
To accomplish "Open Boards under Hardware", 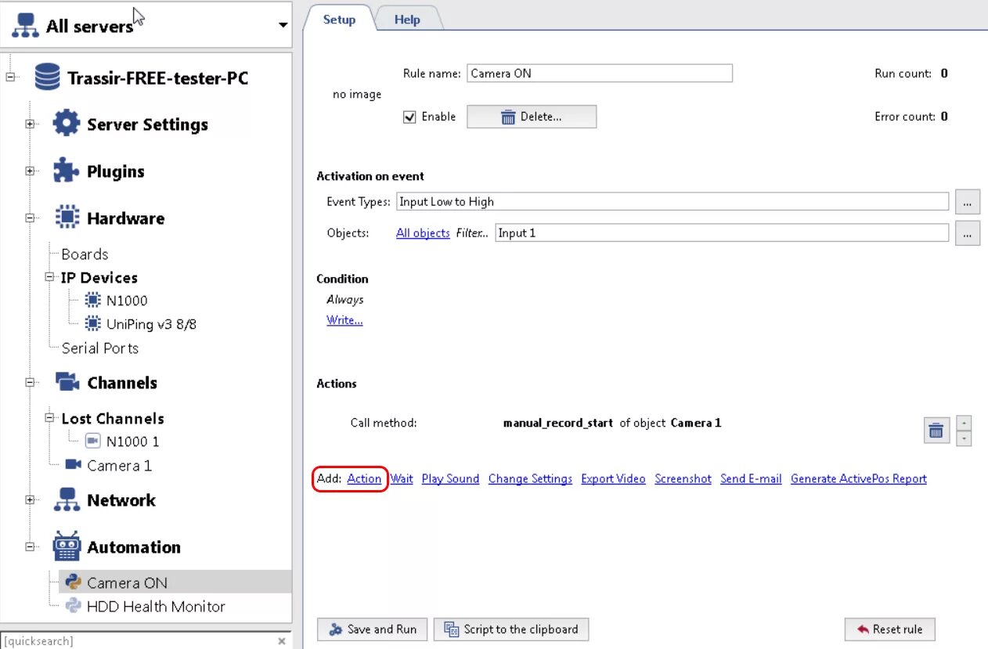I will (x=85, y=254).
